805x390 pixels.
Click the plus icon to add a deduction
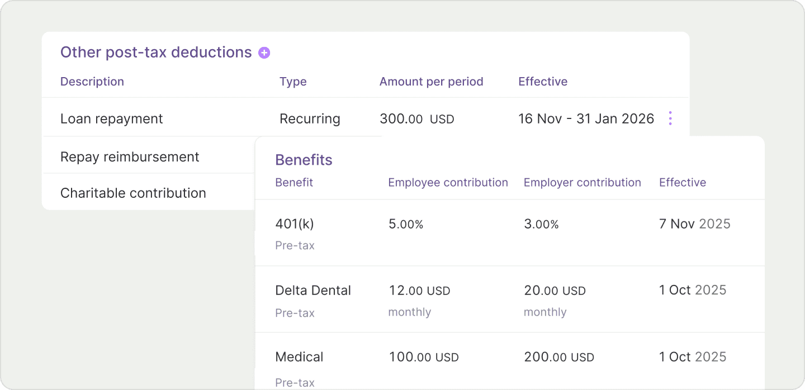(x=263, y=52)
